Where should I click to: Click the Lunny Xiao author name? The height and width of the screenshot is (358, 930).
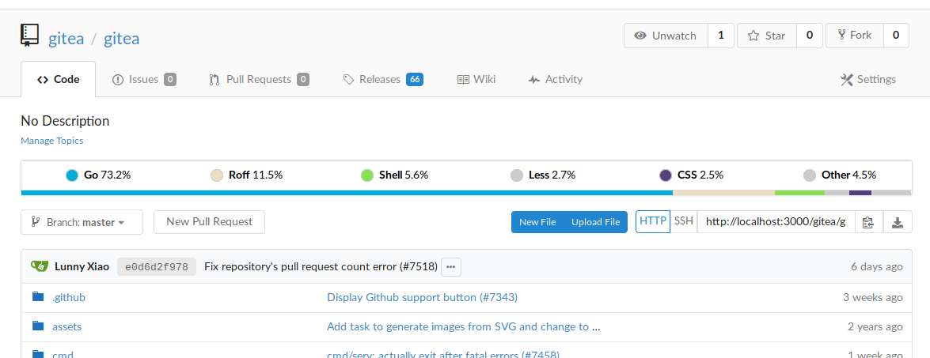[x=82, y=267]
